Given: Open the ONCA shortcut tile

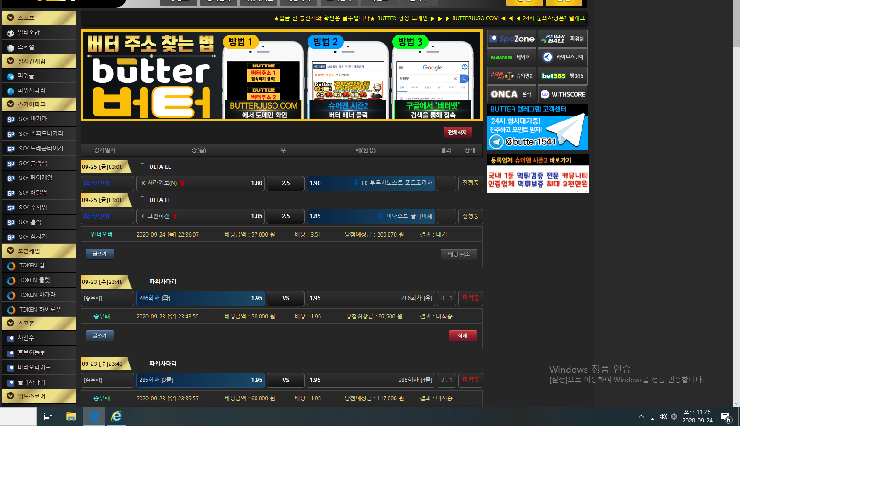Looking at the screenshot, I should pos(512,94).
